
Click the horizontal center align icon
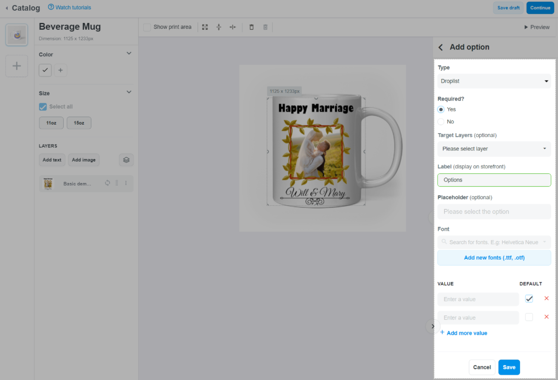point(232,27)
